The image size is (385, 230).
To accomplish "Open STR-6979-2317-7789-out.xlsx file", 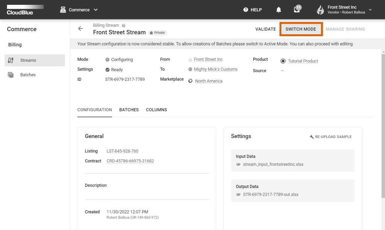I will pos(271,194).
